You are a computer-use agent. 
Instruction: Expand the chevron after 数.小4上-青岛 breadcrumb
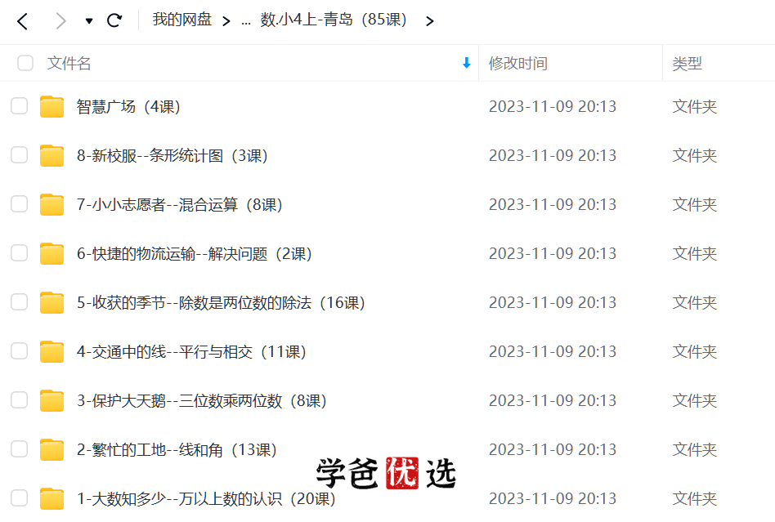(429, 21)
